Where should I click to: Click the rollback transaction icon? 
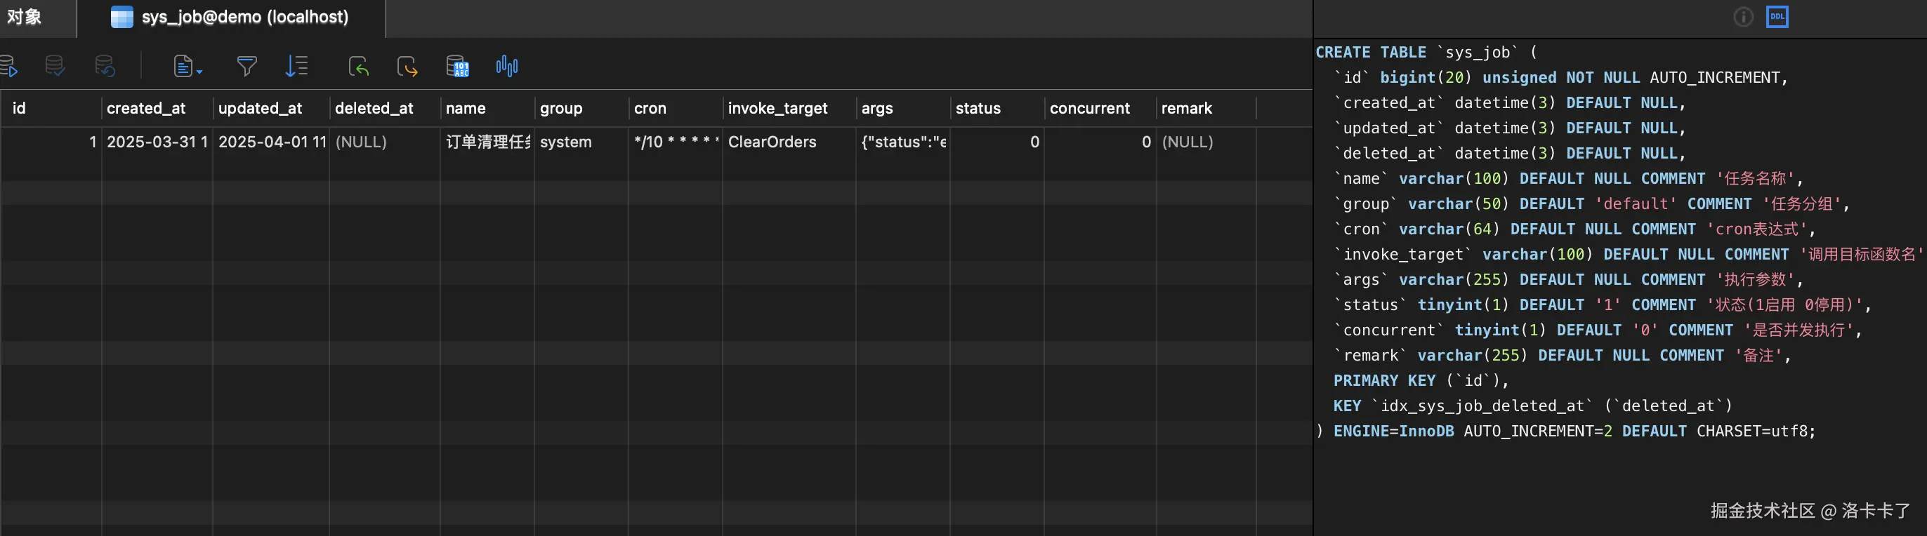(x=105, y=67)
